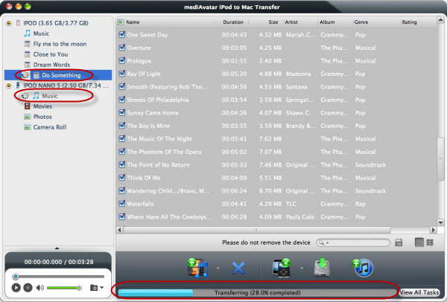Click the scroll down arrow of list
This screenshot has width=447, height=302.
coord(440,222)
